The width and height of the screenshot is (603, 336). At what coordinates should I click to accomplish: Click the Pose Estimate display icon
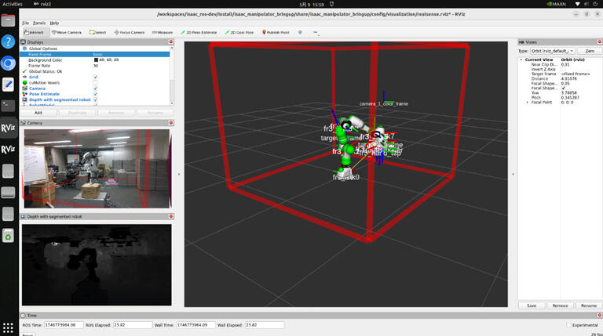pyautogui.click(x=25, y=94)
